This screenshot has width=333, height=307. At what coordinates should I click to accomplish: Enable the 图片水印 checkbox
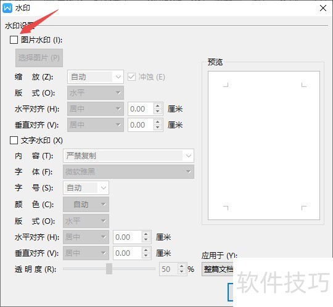click(x=14, y=39)
